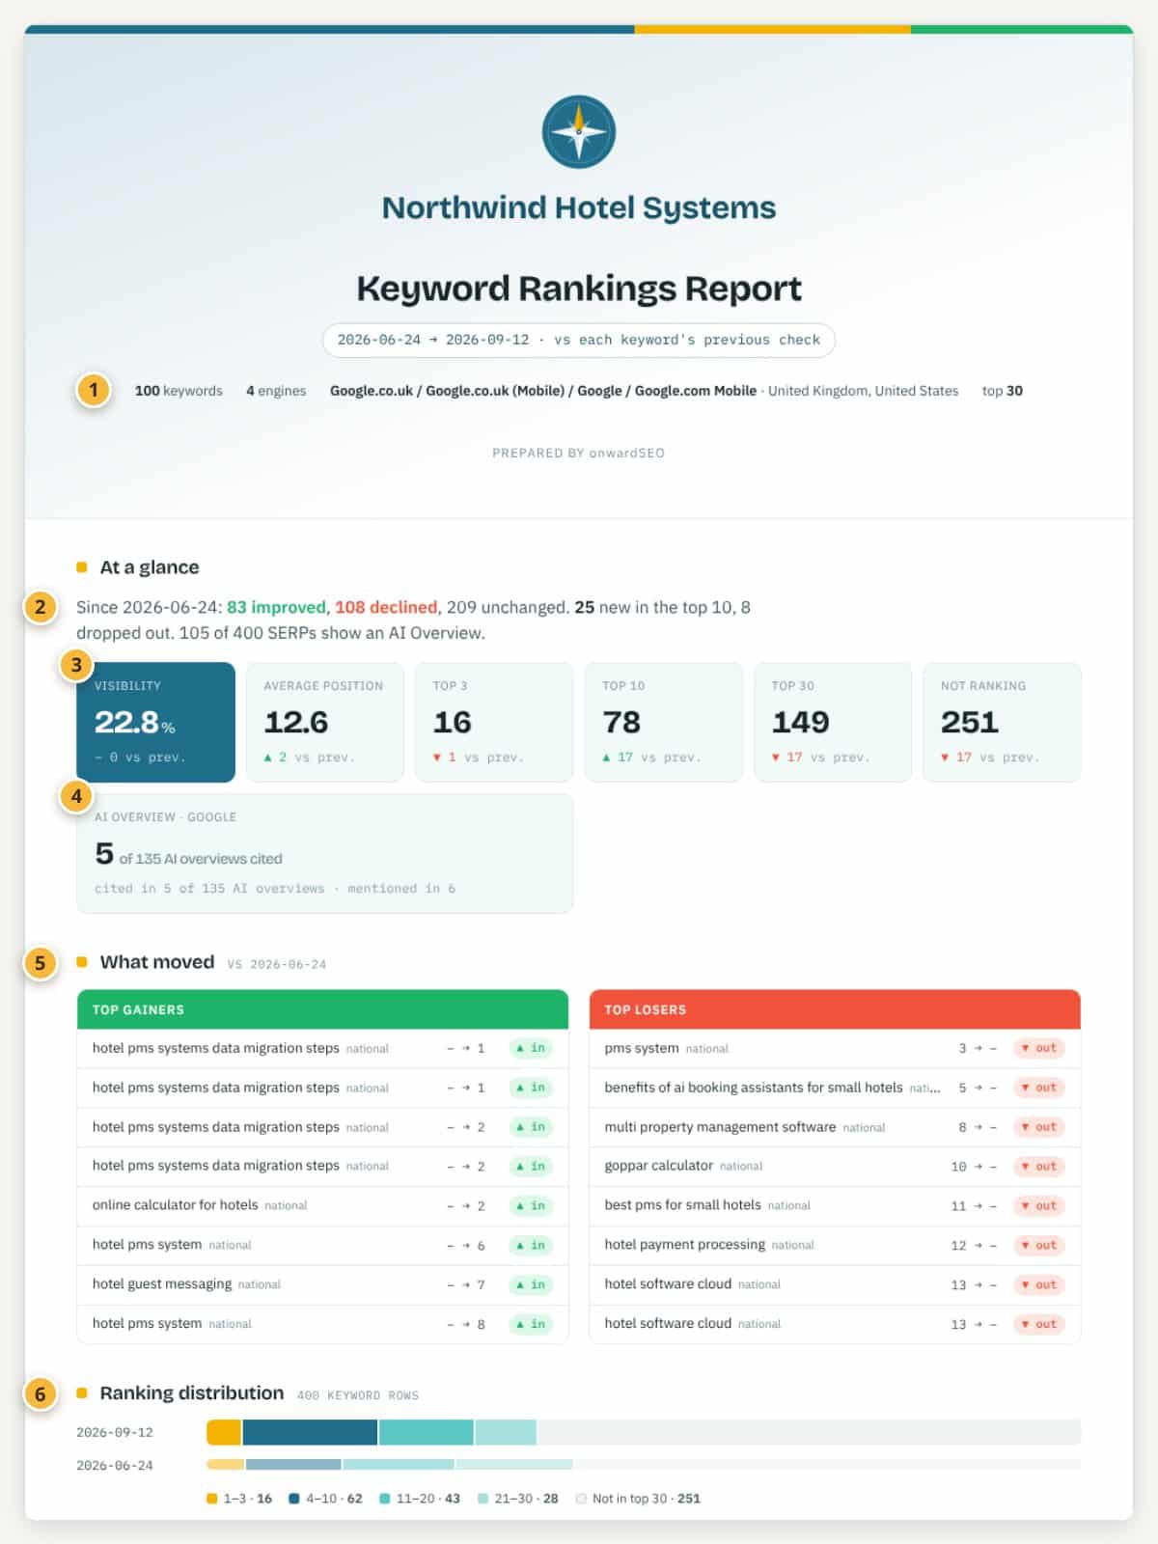Click the Top Losers table header
Viewport: 1158px width, 1544px height.
(835, 1009)
